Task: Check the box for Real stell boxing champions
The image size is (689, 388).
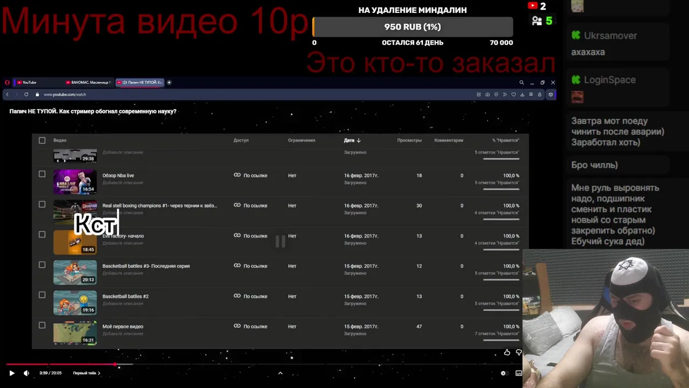Action: coord(42,204)
